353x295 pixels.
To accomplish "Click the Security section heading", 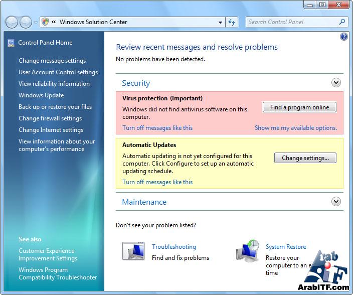I will (x=136, y=83).
